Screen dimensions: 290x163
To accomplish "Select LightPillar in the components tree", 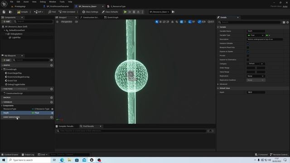I will click(16, 38).
